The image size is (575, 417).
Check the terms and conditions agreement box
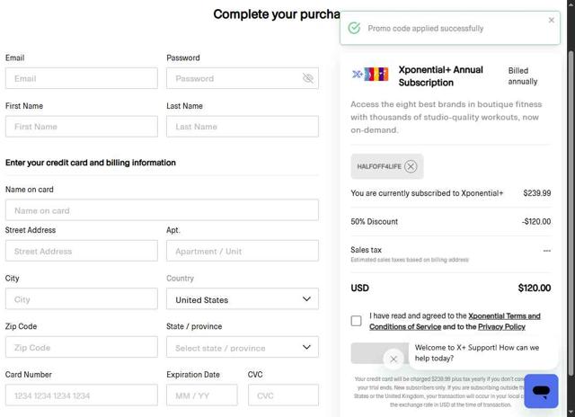click(356, 321)
